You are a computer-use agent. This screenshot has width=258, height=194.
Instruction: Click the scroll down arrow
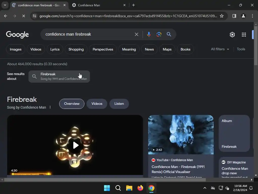256,175
